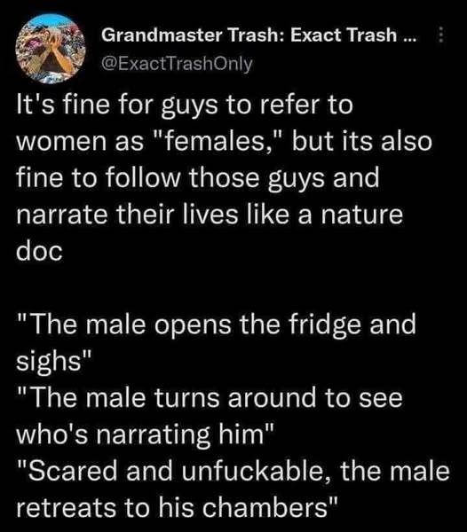Open the Grandmaster Trash profile picture
Viewport: 467px width, 532px height.
[51, 49]
